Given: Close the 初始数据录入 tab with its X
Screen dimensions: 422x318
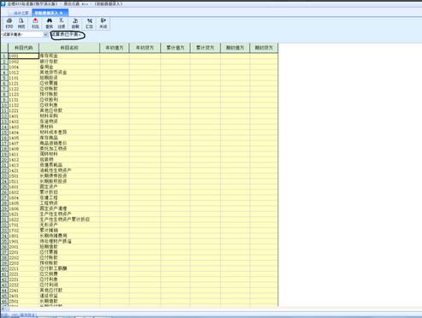Looking at the screenshot, I should coord(62,13).
